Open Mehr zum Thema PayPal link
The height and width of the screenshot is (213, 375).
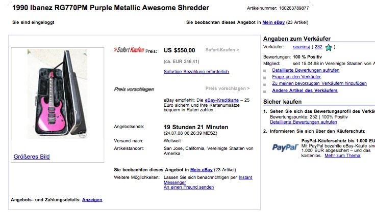[x=342, y=156]
